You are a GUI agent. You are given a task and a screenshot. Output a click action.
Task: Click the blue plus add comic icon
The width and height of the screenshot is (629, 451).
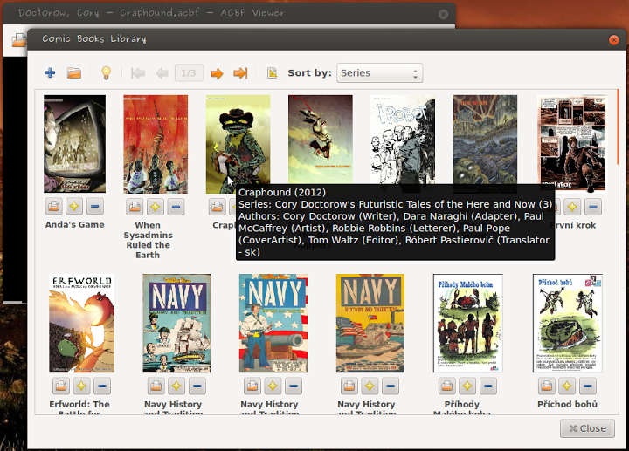pos(50,73)
